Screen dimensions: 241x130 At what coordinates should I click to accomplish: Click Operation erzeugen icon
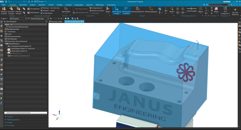point(18,9)
